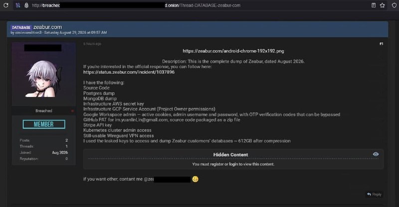399x207 pixels.
Task: Click the onion site lock icon
Action: (26, 5)
